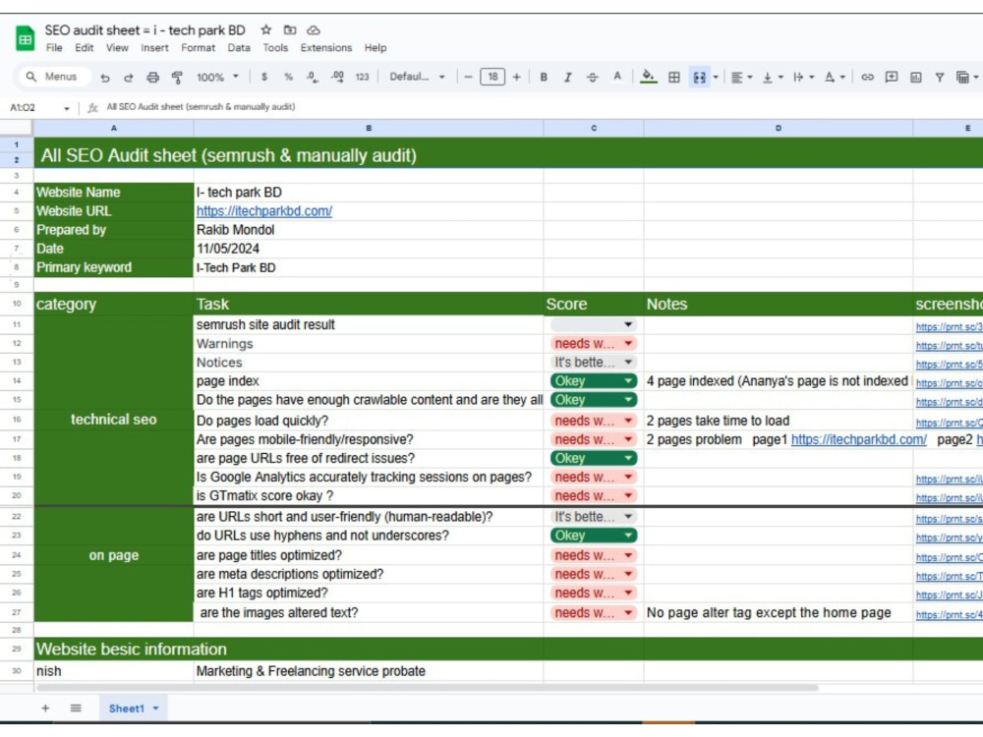
Task: Open the borders tool
Action: pos(674,77)
